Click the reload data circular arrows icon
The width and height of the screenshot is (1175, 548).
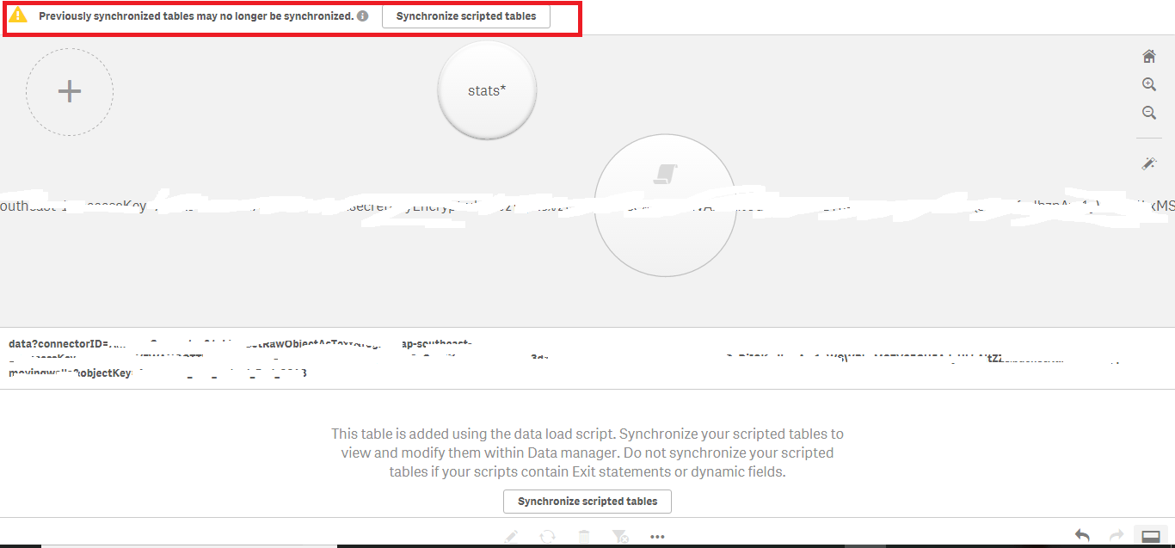click(x=548, y=536)
